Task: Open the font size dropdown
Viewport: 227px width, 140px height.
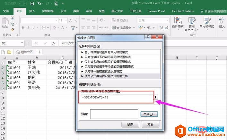Action: (x=65, y=20)
